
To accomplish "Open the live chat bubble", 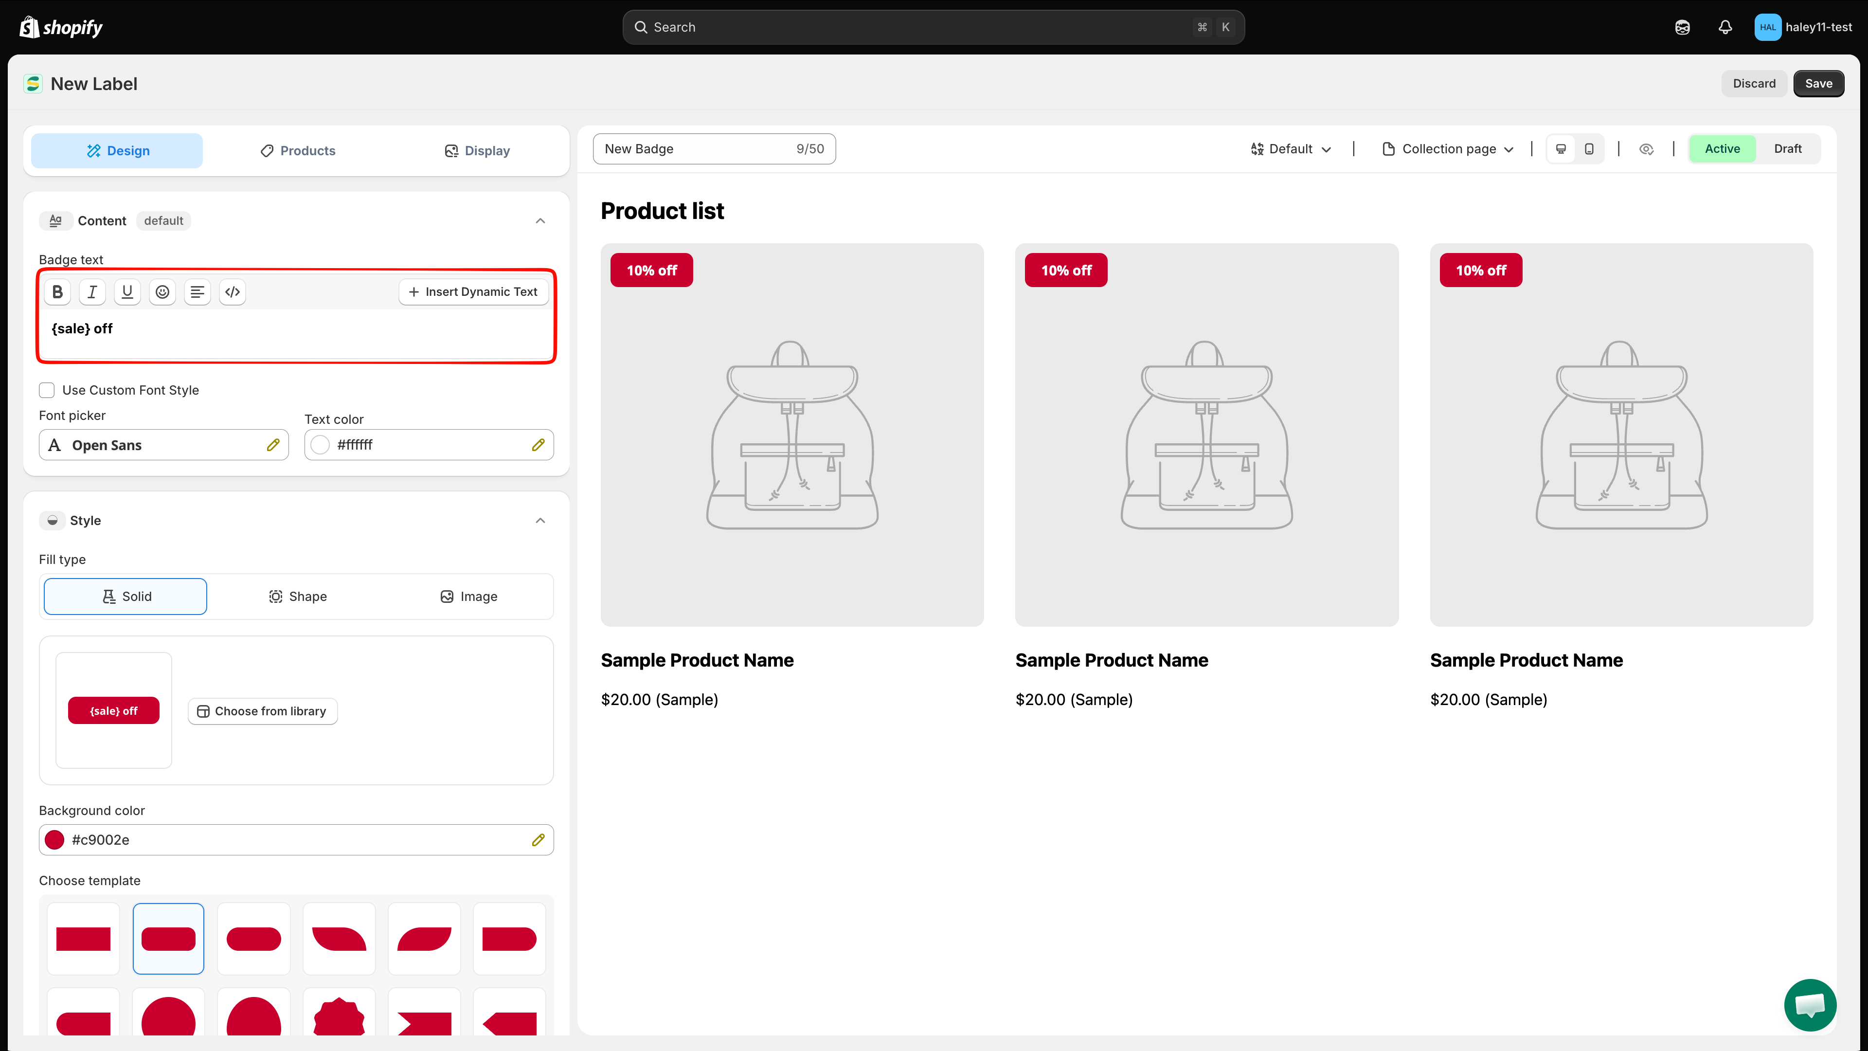I will [x=1810, y=1005].
